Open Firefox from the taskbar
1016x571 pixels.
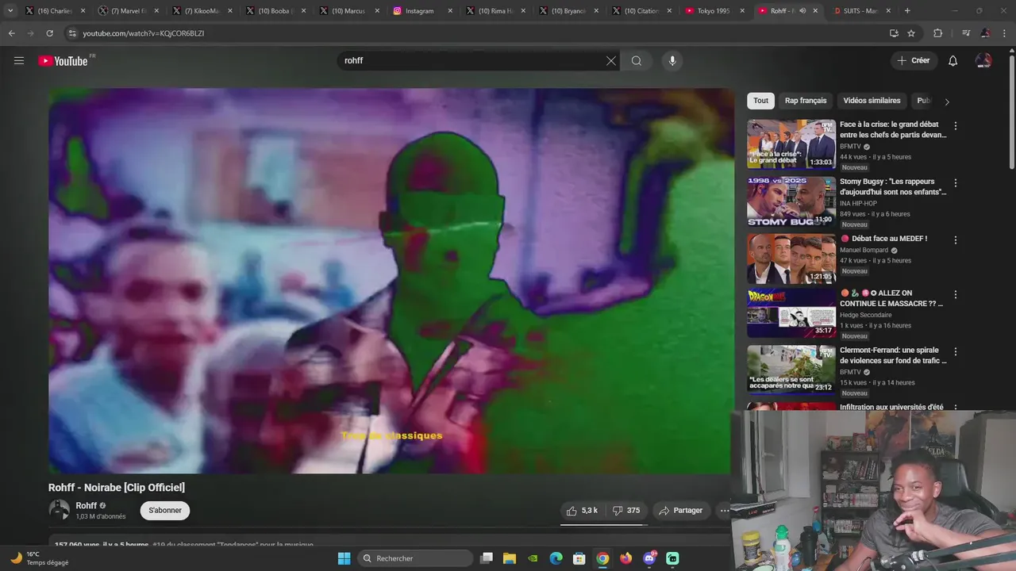(626, 558)
